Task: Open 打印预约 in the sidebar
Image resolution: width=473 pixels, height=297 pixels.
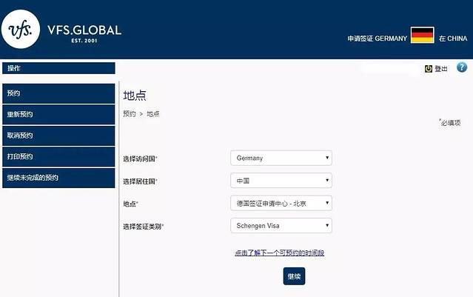Action: [58, 156]
